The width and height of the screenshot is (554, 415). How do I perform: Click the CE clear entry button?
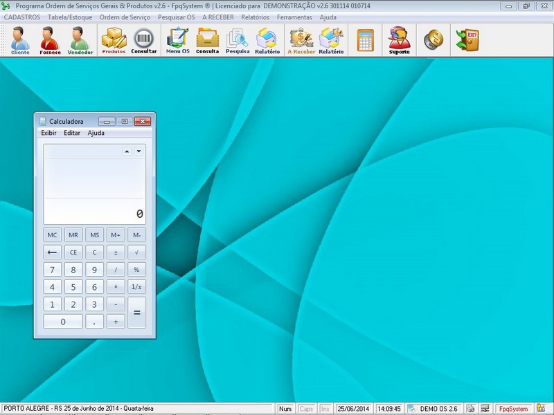pyautogui.click(x=73, y=252)
